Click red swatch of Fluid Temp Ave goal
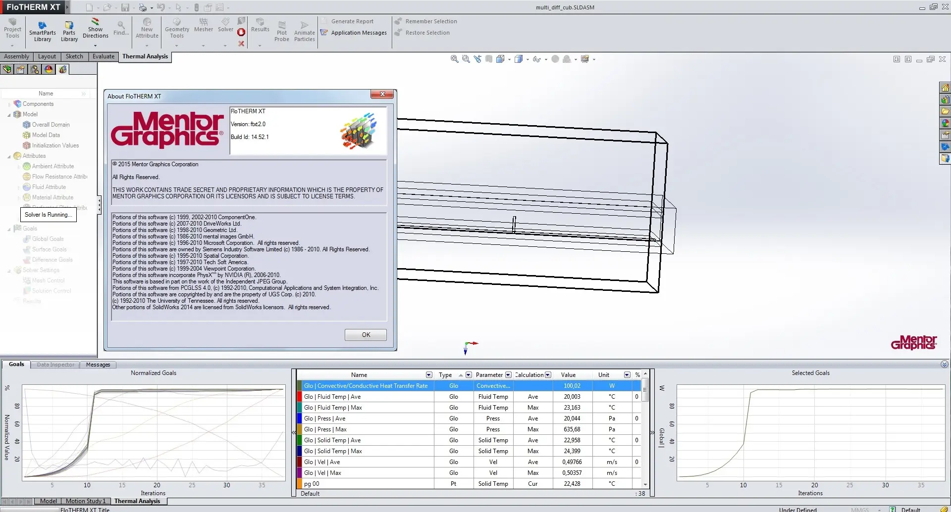 pos(299,397)
